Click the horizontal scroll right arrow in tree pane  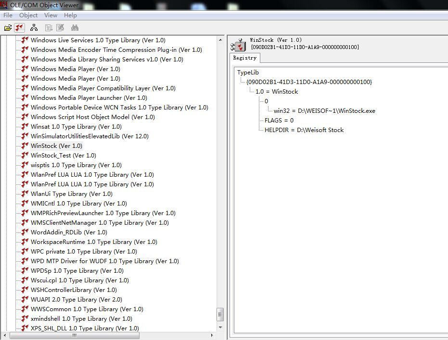[x=212, y=335]
